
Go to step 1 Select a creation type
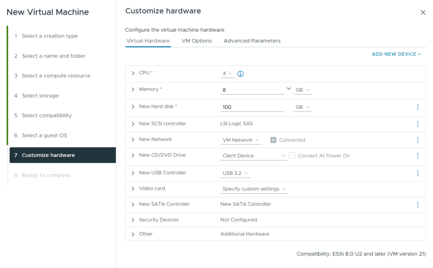tap(50, 36)
